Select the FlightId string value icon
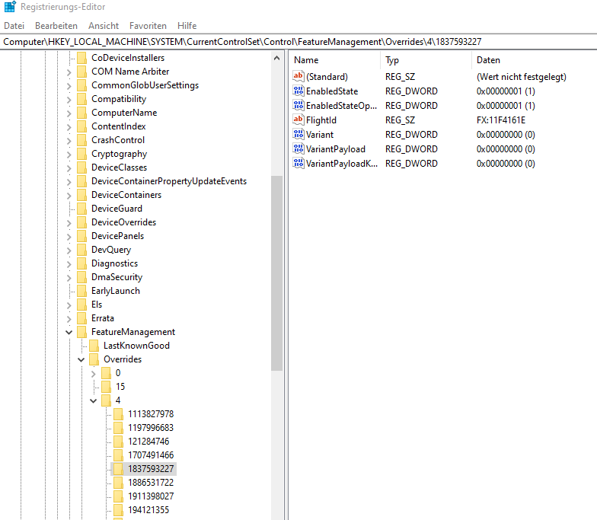 (298, 120)
